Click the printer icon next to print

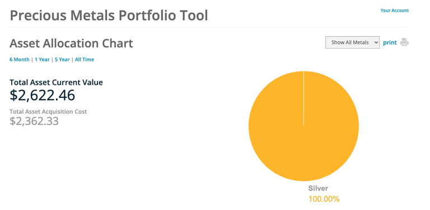click(x=404, y=42)
